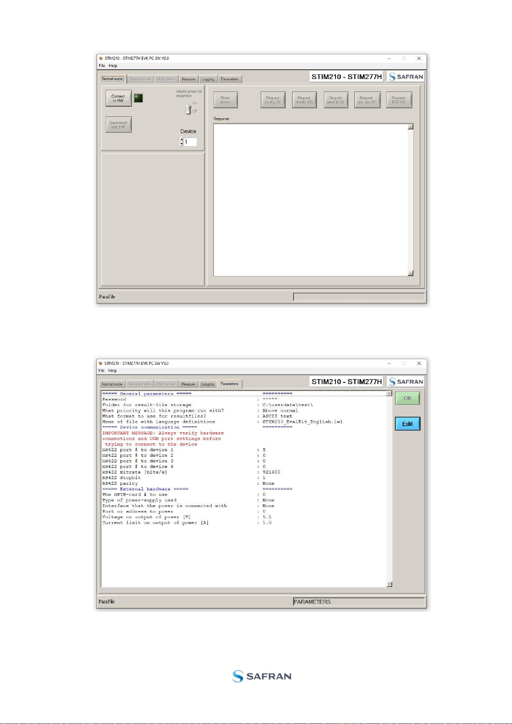
Task: Toggle the Initiate power-on sequence switch
Action: [x=188, y=110]
